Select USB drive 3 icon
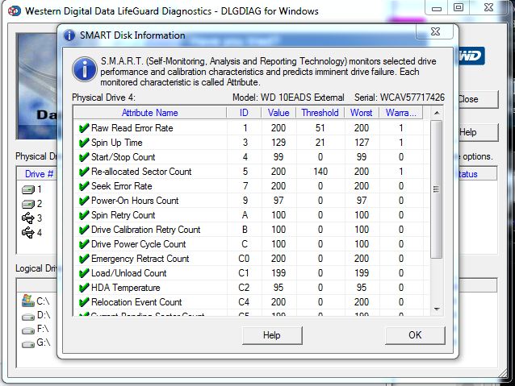Image resolution: width=515 pixels, height=386 pixels. coord(28,218)
